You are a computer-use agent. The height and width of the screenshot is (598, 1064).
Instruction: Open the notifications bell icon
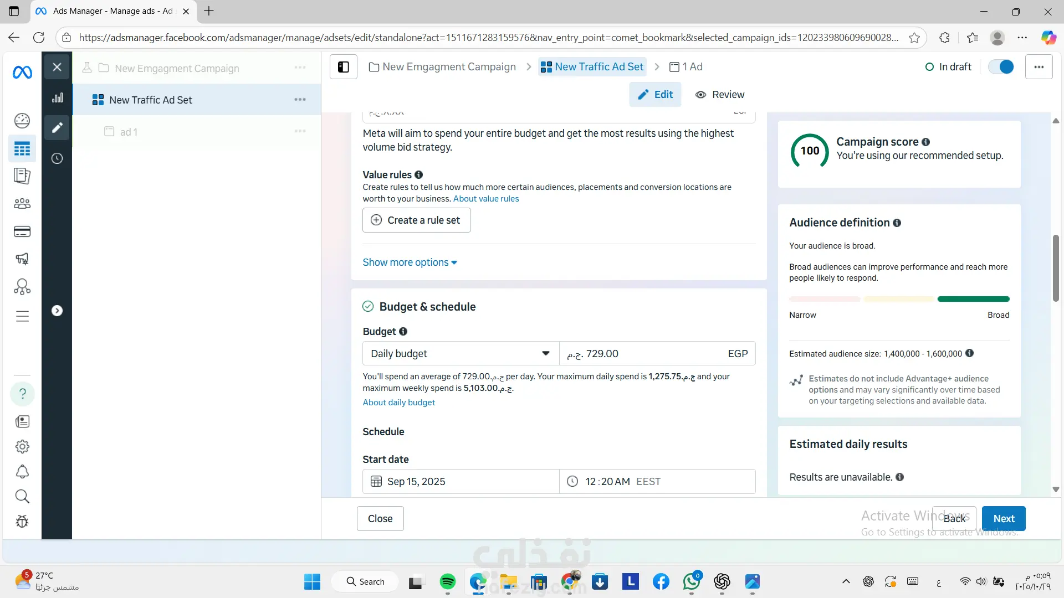click(x=22, y=472)
